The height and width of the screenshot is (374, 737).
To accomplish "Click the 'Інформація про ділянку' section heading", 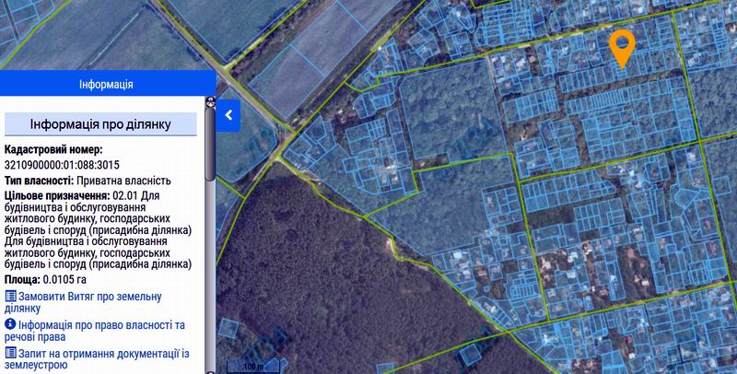I will click(100, 124).
